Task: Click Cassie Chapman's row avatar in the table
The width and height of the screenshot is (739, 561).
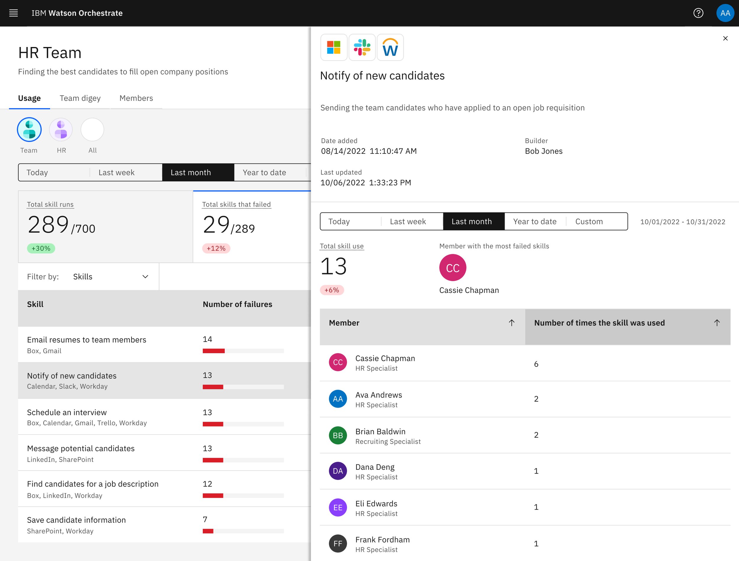Action: tap(338, 362)
